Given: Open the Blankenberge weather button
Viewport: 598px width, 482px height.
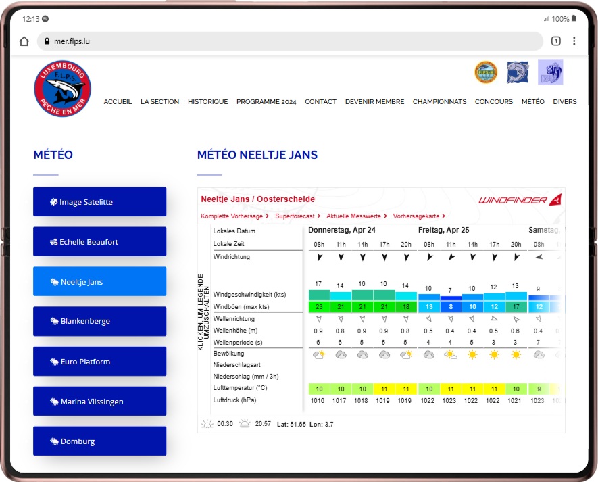Looking at the screenshot, I should (x=99, y=321).
